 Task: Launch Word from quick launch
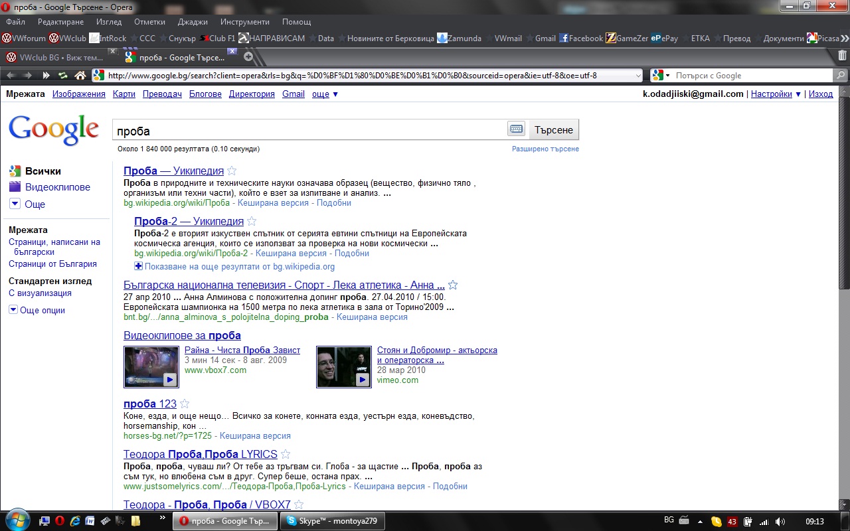[90, 521]
